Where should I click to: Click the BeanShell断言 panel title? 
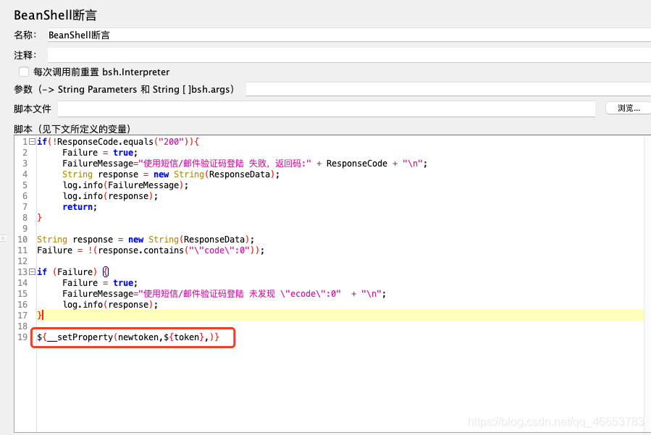(x=55, y=15)
